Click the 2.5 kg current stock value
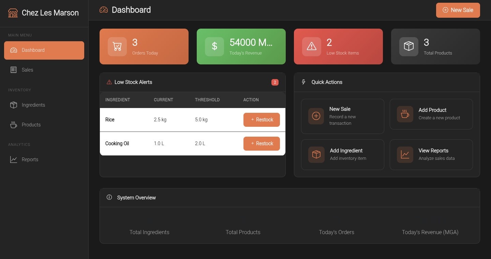Screen dimensions: 491x259 [x=160, y=120]
